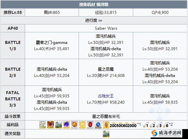Viewport: 188px width, 139px height.
Task: Click the QP:8,900 cell
Action: tap(160, 12)
